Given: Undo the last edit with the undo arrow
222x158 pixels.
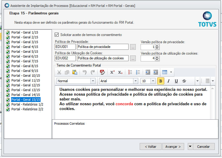Looking at the screenshot, I should [84, 72].
